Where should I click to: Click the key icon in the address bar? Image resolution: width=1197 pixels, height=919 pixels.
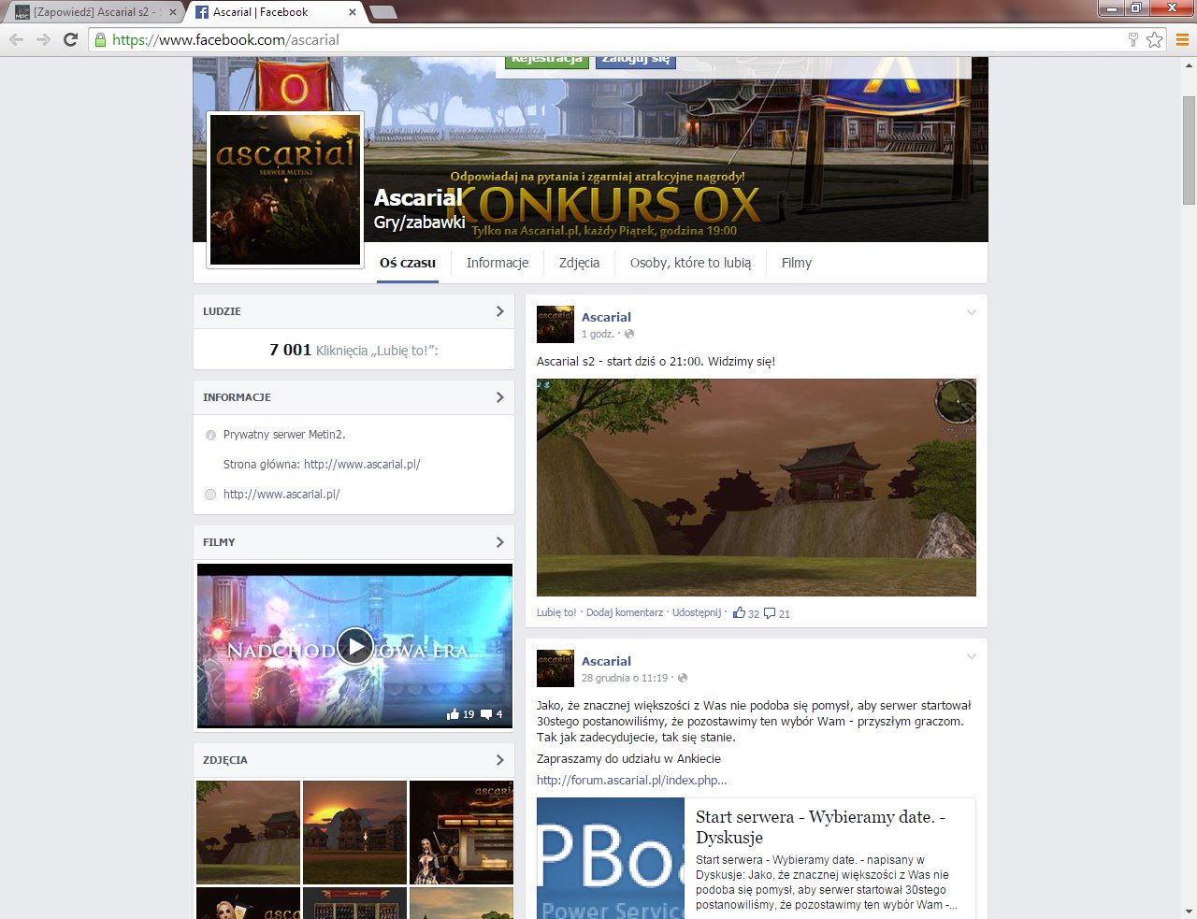pos(1133,39)
